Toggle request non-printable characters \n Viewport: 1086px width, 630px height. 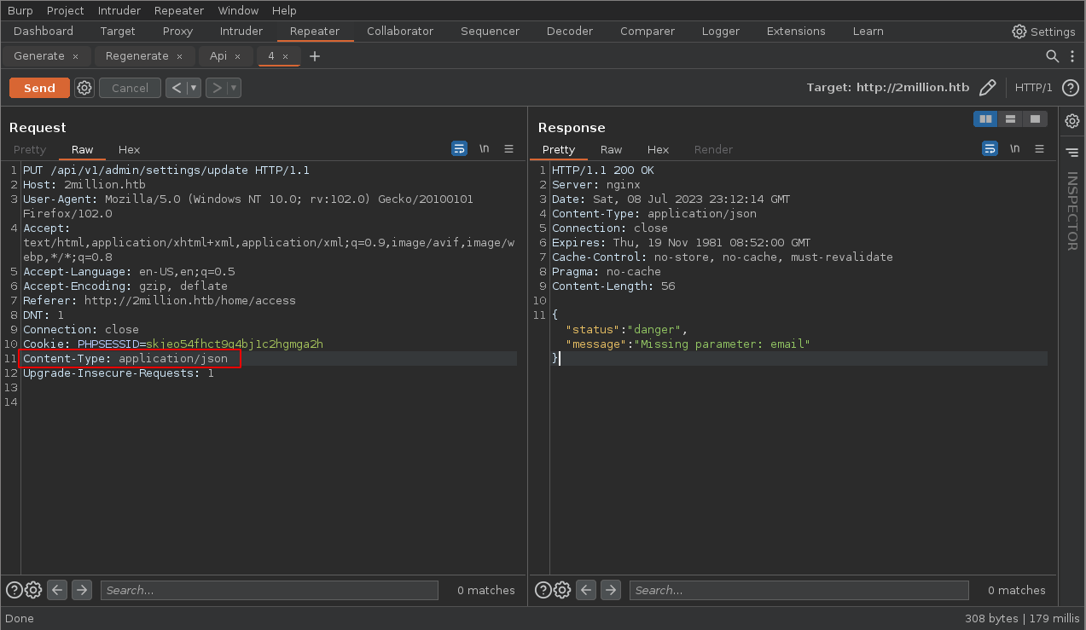point(484,148)
